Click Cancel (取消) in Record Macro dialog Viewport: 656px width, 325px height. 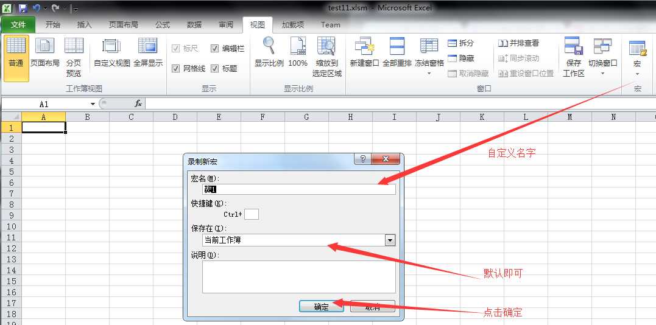[x=372, y=307]
